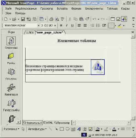Insert a Text Box from the drawing toolbar
This screenshot has height=138, width=136.
tap(73, 129)
